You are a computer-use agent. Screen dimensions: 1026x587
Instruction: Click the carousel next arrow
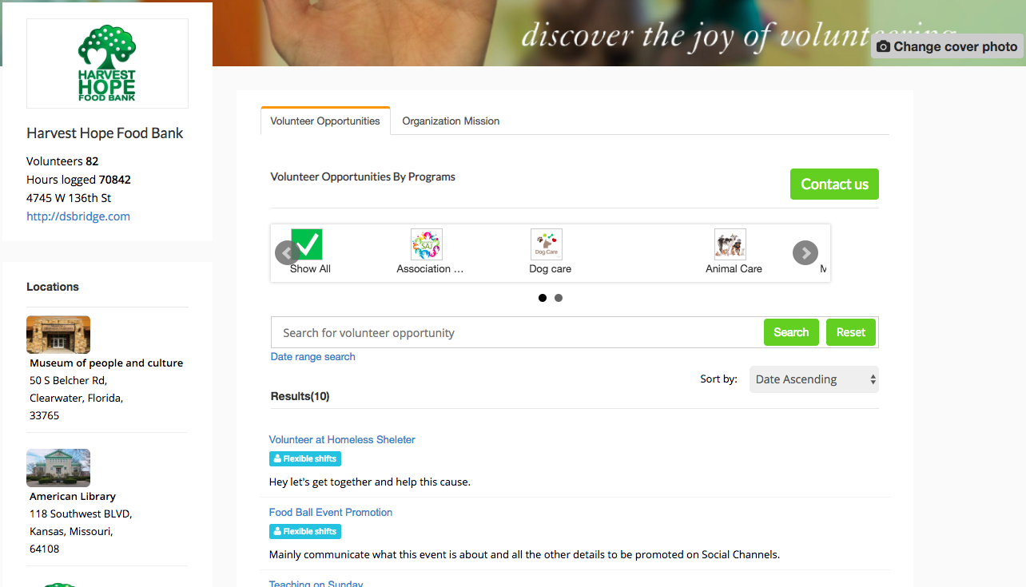(x=805, y=253)
